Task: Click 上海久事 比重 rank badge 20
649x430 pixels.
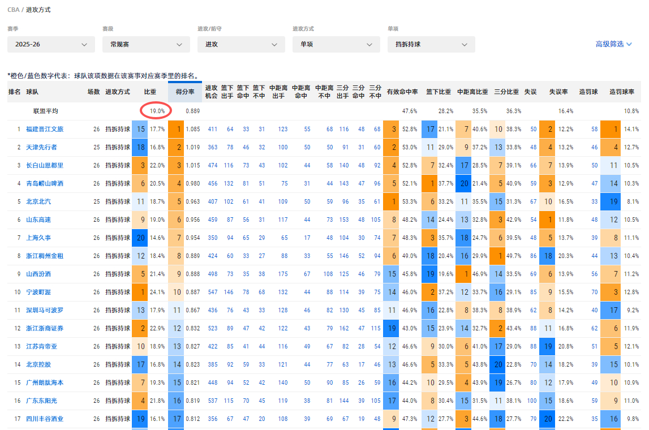Action: point(140,238)
